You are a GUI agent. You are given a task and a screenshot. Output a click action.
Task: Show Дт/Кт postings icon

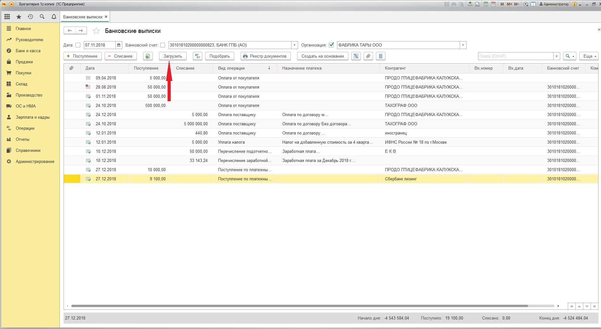197,56
